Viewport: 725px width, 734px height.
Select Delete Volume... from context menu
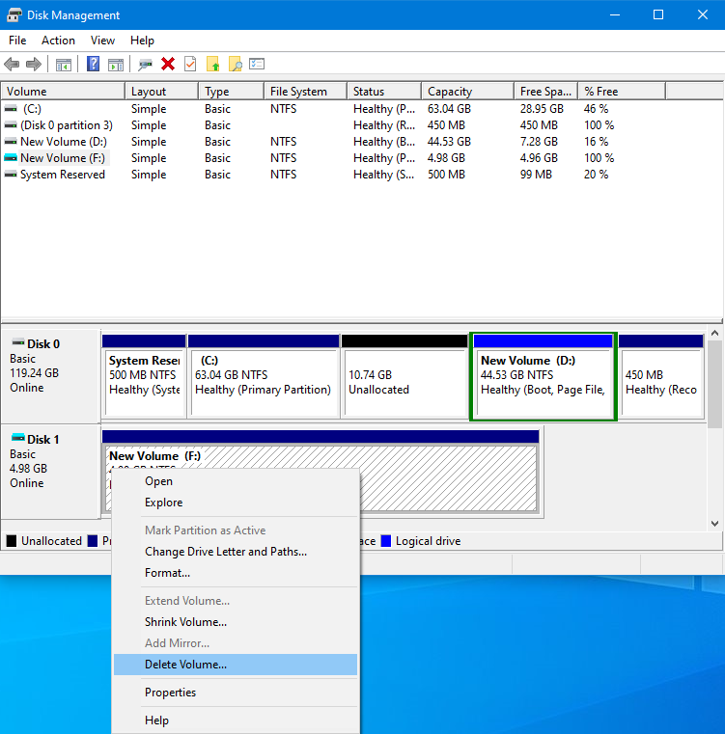pos(185,665)
